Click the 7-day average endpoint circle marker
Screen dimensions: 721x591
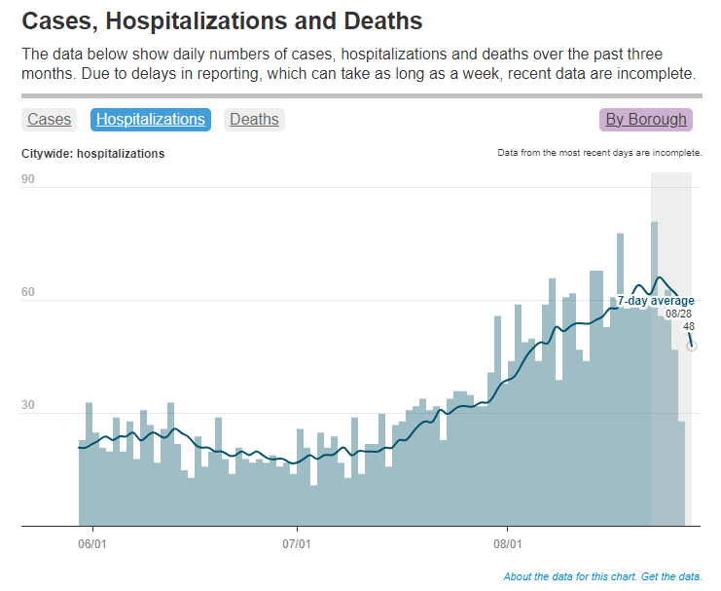pyautogui.click(x=692, y=346)
